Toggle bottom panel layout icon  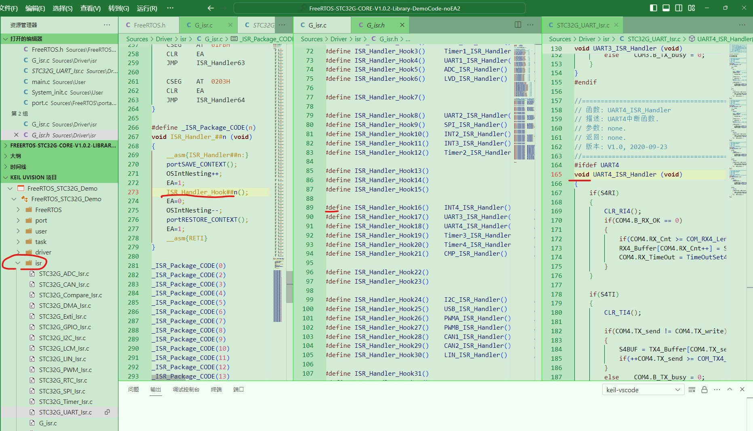tap(666, 8)
